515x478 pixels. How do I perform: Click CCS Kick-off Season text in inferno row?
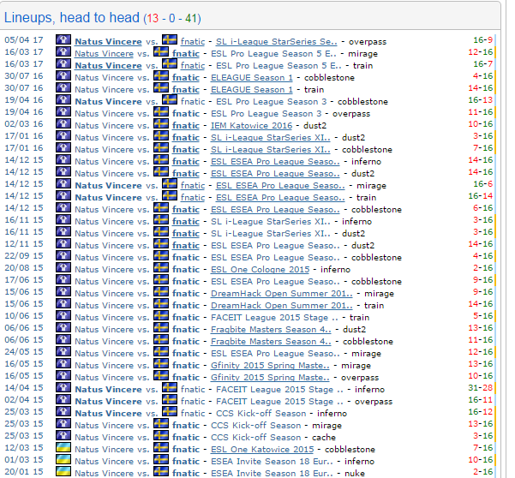(x=260, y=414)
